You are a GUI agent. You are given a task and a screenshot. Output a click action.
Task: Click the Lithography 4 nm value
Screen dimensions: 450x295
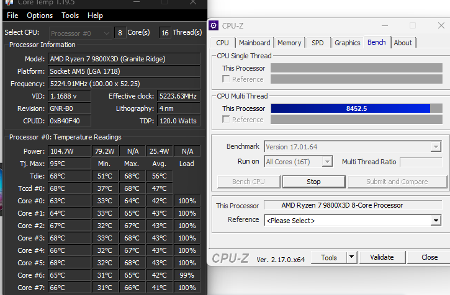pyautogui.click(x=179, y=108)
